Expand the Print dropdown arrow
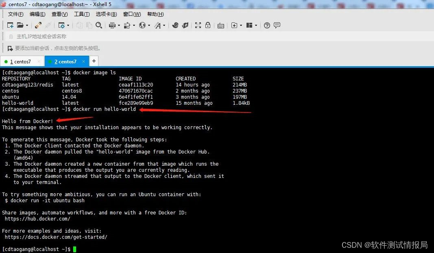Image resolution: width=434 pixels, height=253 pixels. click(x=119, y=26)
